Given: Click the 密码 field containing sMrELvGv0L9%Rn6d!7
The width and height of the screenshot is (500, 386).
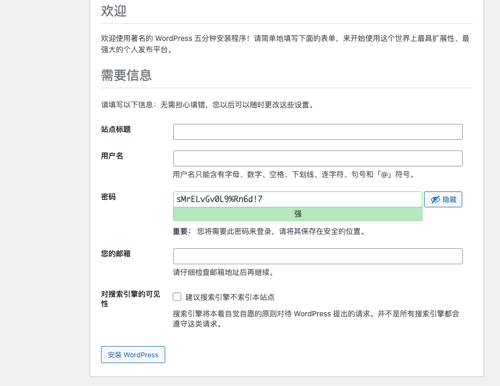Looking at the screenshot, I should 298,199.
